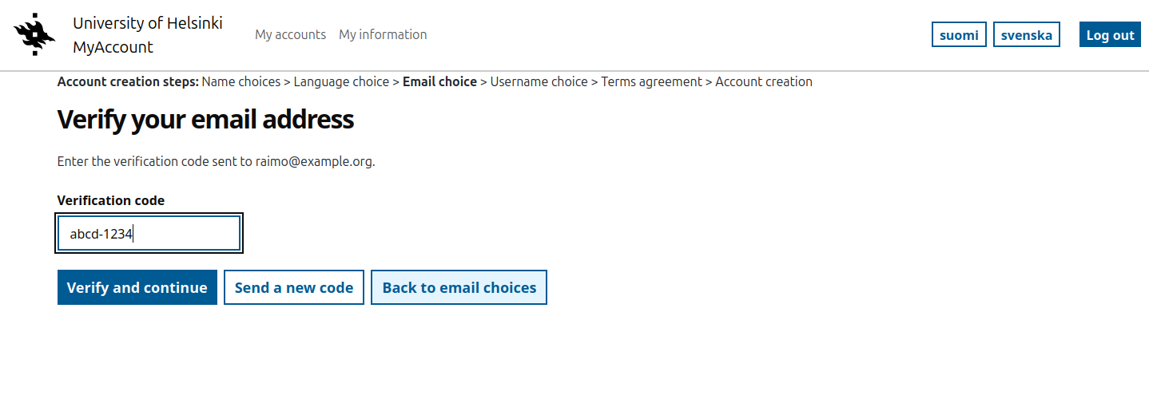The image size is (1149, 399).
Task: Click the Verification code field label
Action: pyautogui.click(x=111, y=200)
